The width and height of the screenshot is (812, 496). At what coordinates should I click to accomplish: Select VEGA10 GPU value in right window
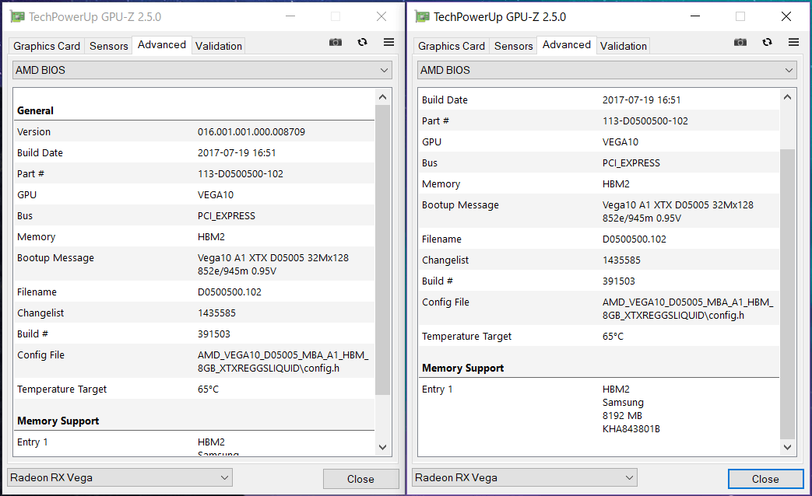(620, 142)
